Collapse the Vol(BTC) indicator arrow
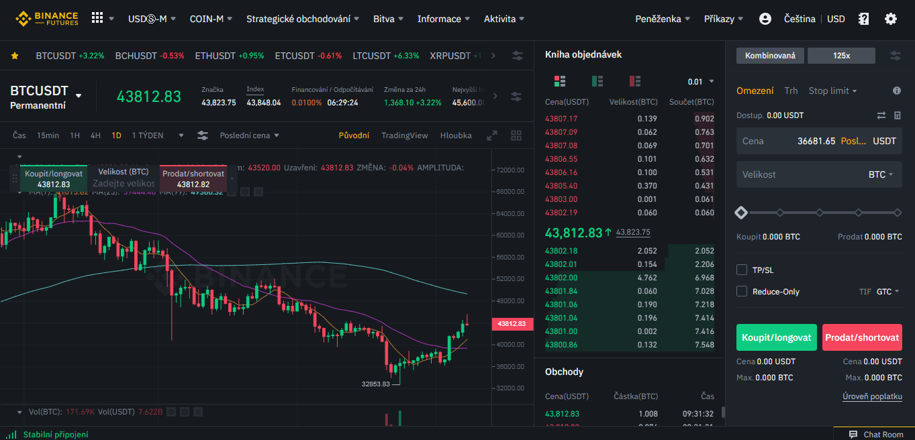Viewport: 915px width, 440px height. [18, 411]
